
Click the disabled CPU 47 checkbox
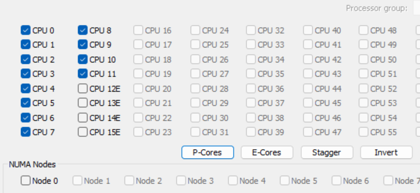[x=308, y=132]
